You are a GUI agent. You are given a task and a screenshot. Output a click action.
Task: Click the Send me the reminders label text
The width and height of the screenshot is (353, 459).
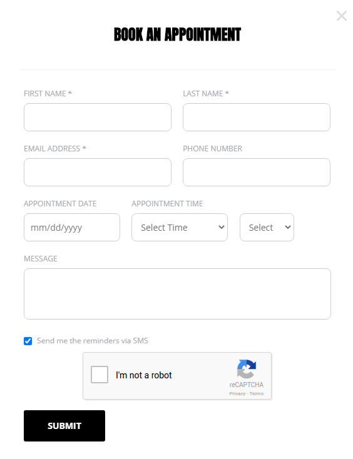click(x=92, y=341)
